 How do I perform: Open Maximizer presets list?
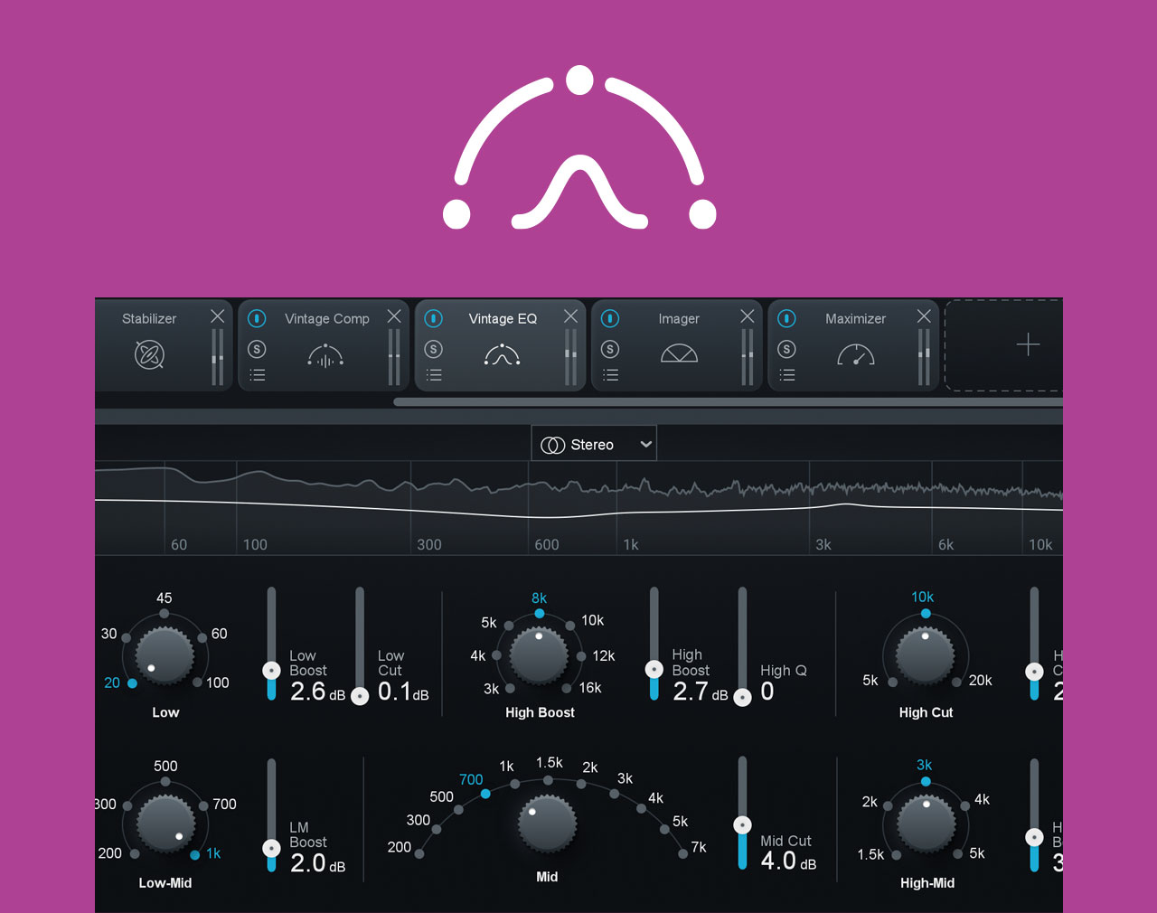pyautogui.click(x=787, y=375)
